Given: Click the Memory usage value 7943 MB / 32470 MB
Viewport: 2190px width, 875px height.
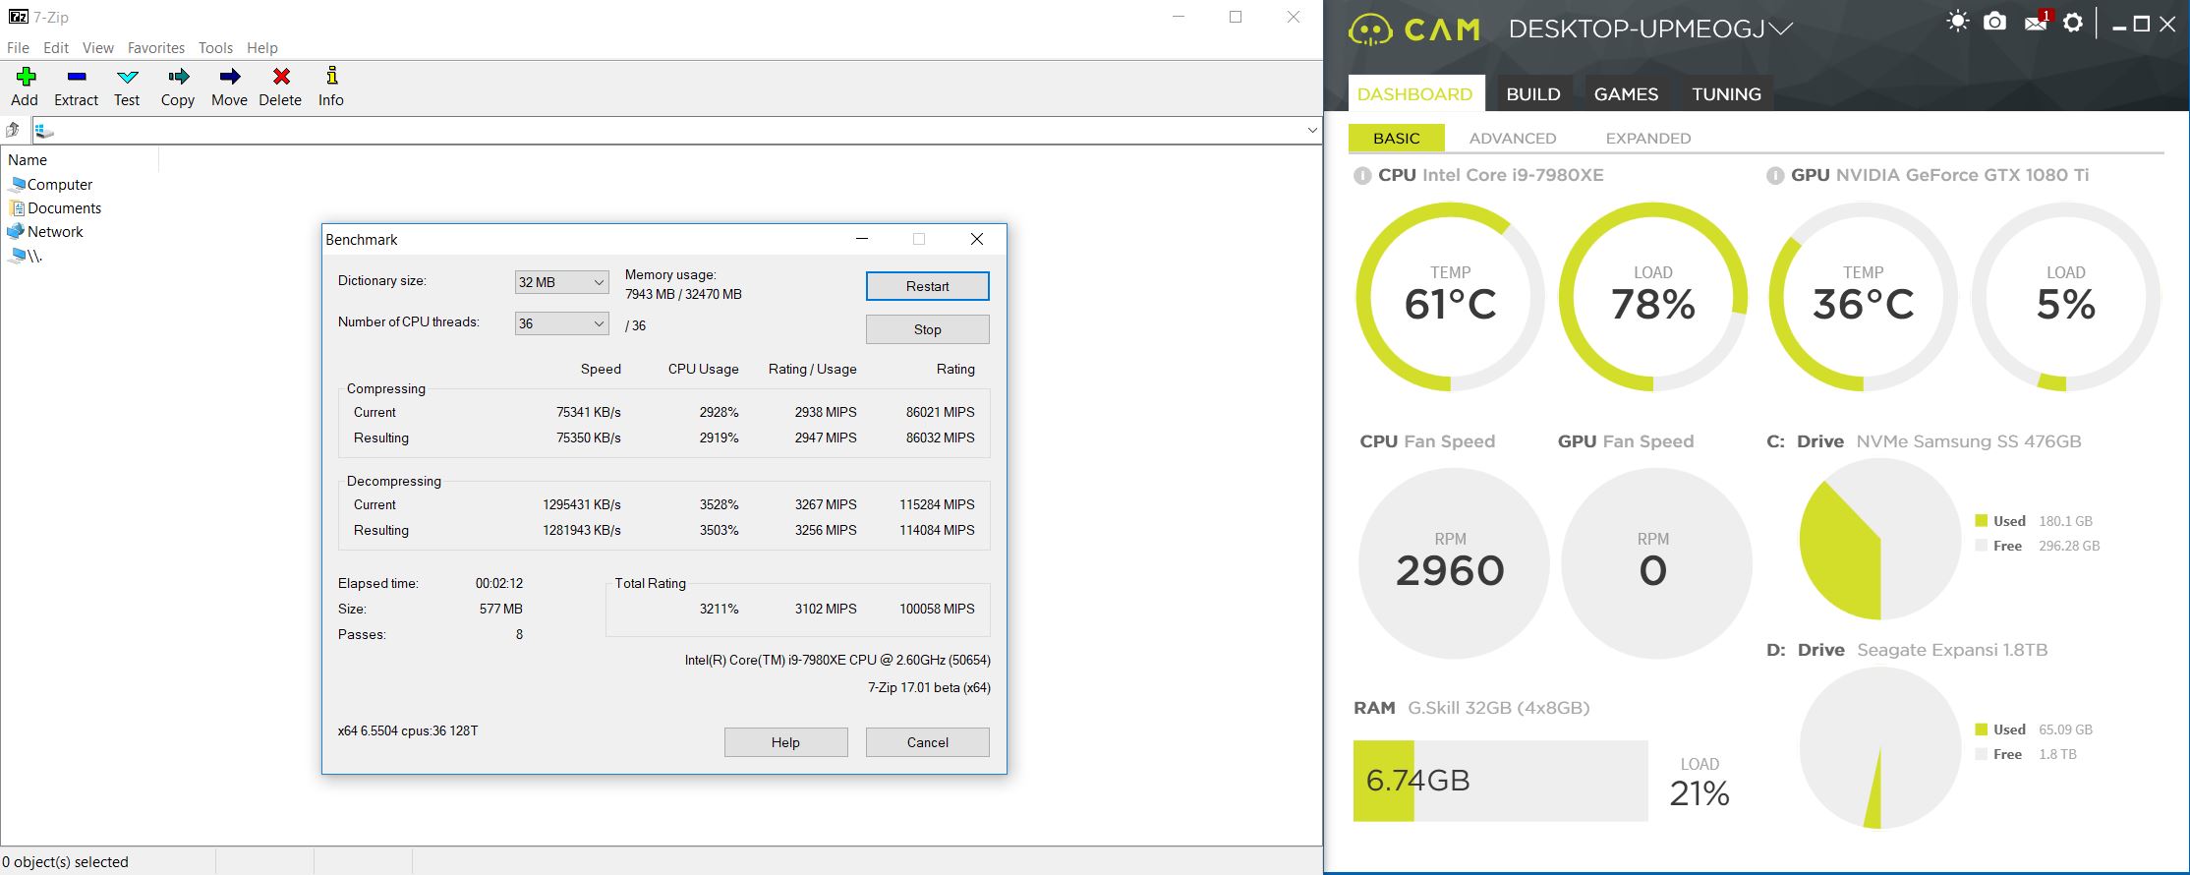Looking at the screenshot, I should point(683,294).
